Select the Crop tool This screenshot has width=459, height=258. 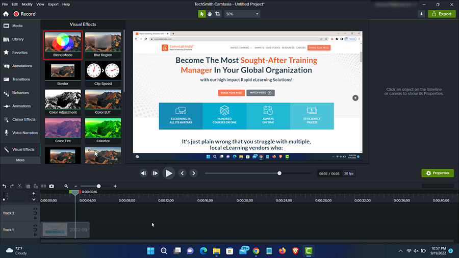[217, 14]
